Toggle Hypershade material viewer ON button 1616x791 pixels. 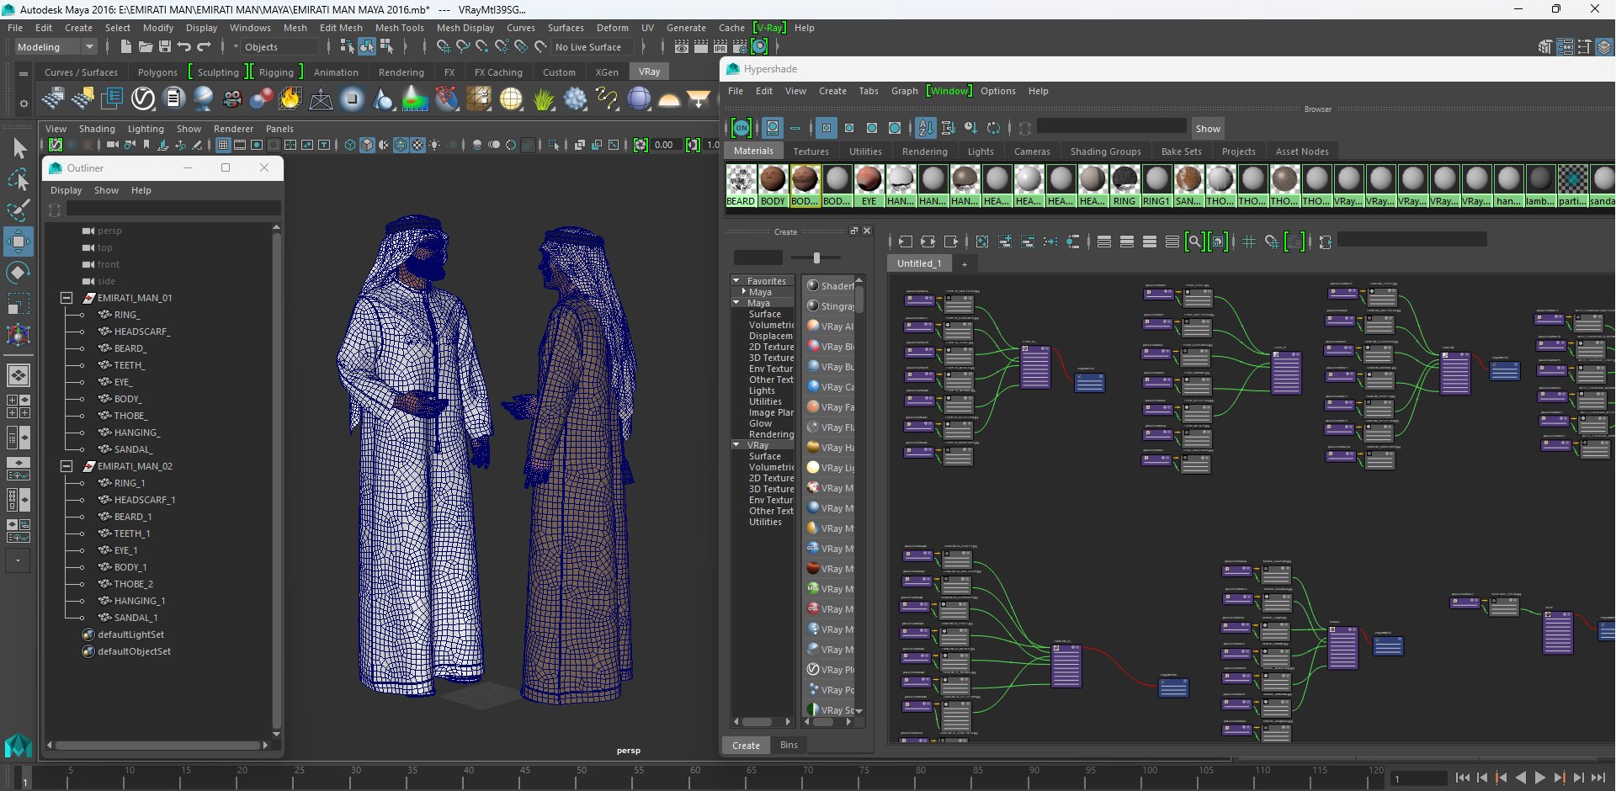(x=742, y=128)
